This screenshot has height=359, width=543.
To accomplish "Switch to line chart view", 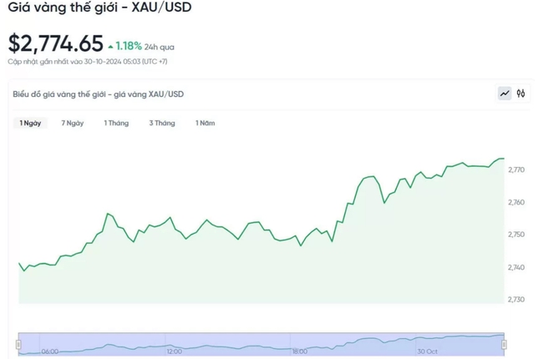I will [x=505, y=94].
